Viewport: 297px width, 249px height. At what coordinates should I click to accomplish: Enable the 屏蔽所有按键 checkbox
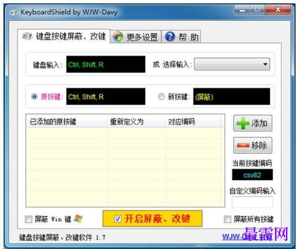228,219
